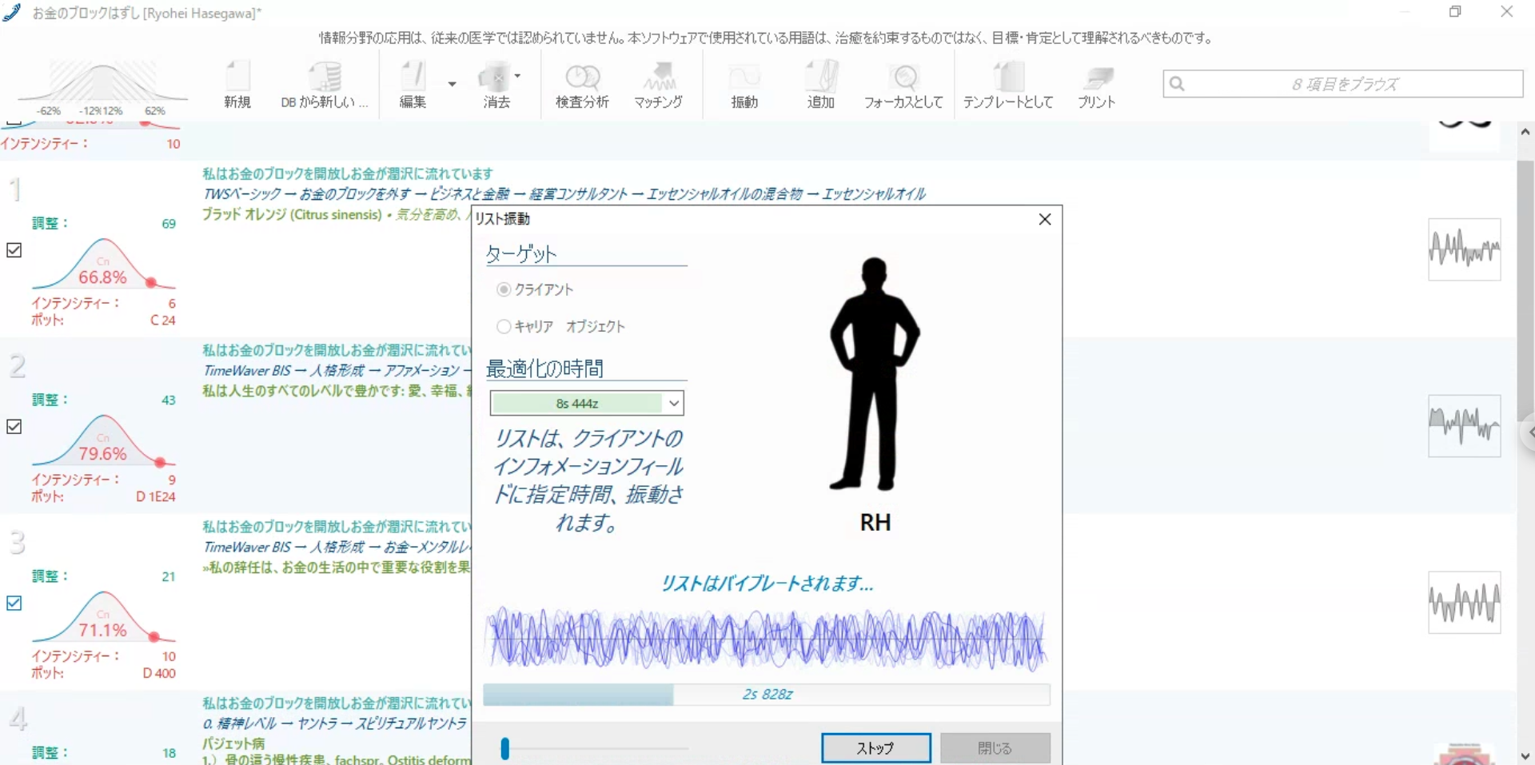Screen dimensions: 1535x765
Task: Expand the arrow next to 編集
Action: pos(453,84)
